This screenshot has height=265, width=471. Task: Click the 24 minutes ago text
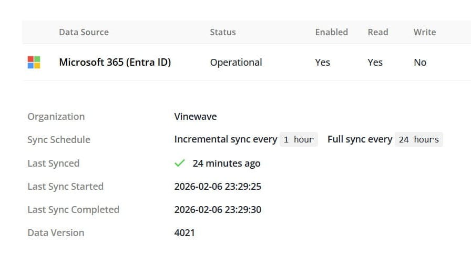point(227,164)
